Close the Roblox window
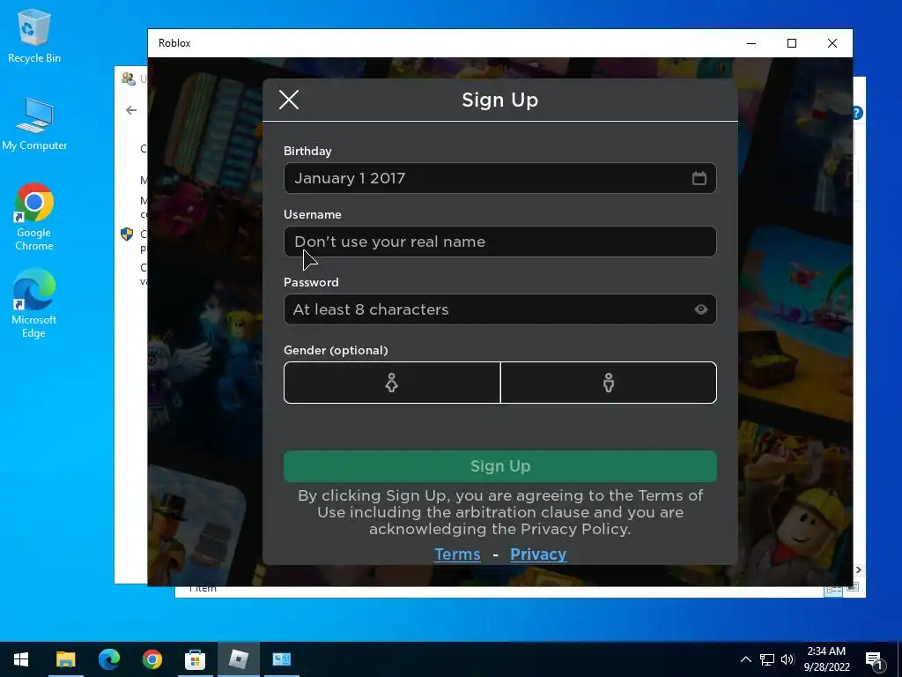Screen dimensions: 902x677 click(832, 43)
